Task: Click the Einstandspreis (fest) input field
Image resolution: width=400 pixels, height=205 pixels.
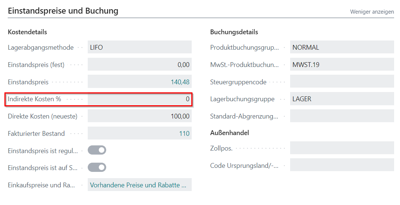Action: click(139, 65)
